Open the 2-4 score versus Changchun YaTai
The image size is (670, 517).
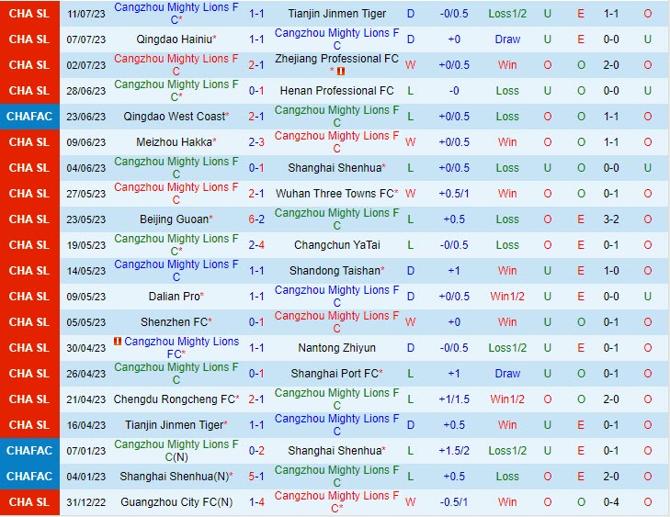pos(256,245)
